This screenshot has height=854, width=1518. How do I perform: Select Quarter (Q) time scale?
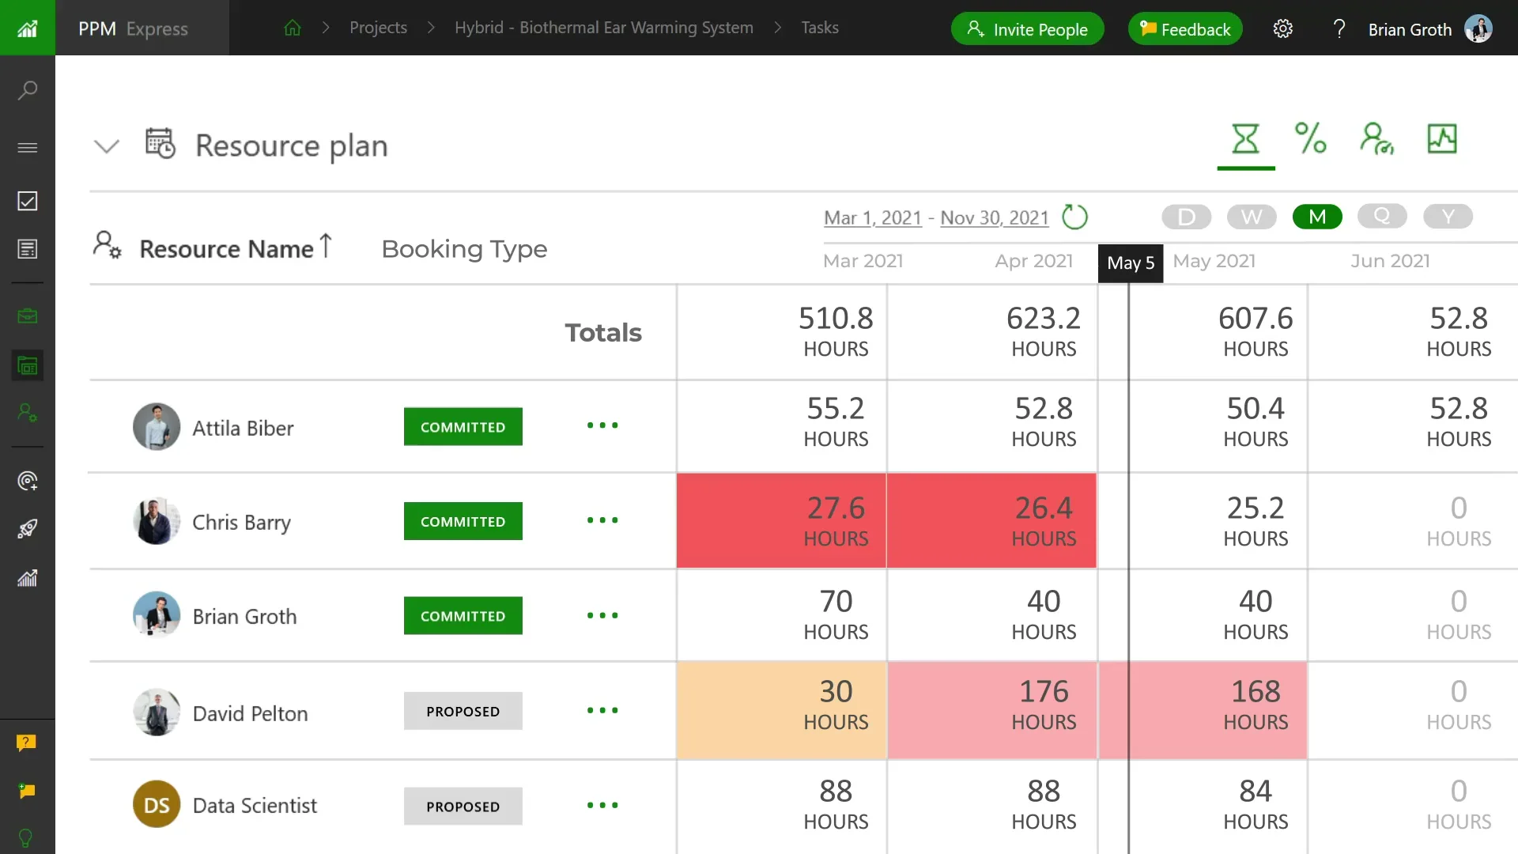coord(1381,216)
